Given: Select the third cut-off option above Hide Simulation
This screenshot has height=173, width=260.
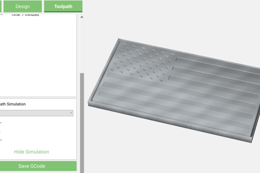Looking at the screenshot, I should pyautogui.click(x=1, y=140).
